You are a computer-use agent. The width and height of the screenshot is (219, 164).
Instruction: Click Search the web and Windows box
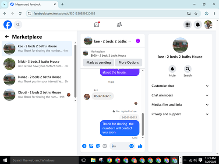click(44, 160)
